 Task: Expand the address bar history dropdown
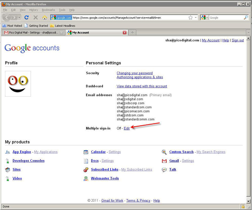tap(196, 18)
